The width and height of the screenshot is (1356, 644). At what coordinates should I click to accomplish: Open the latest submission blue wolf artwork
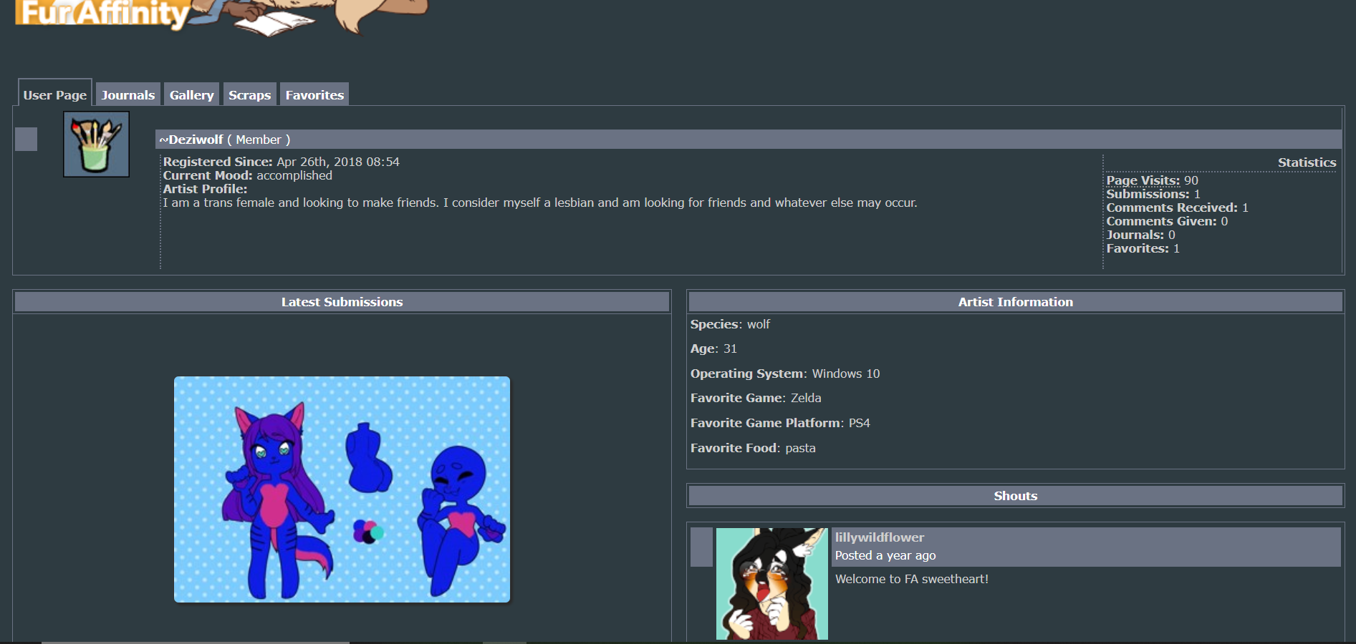coord(342,489)
